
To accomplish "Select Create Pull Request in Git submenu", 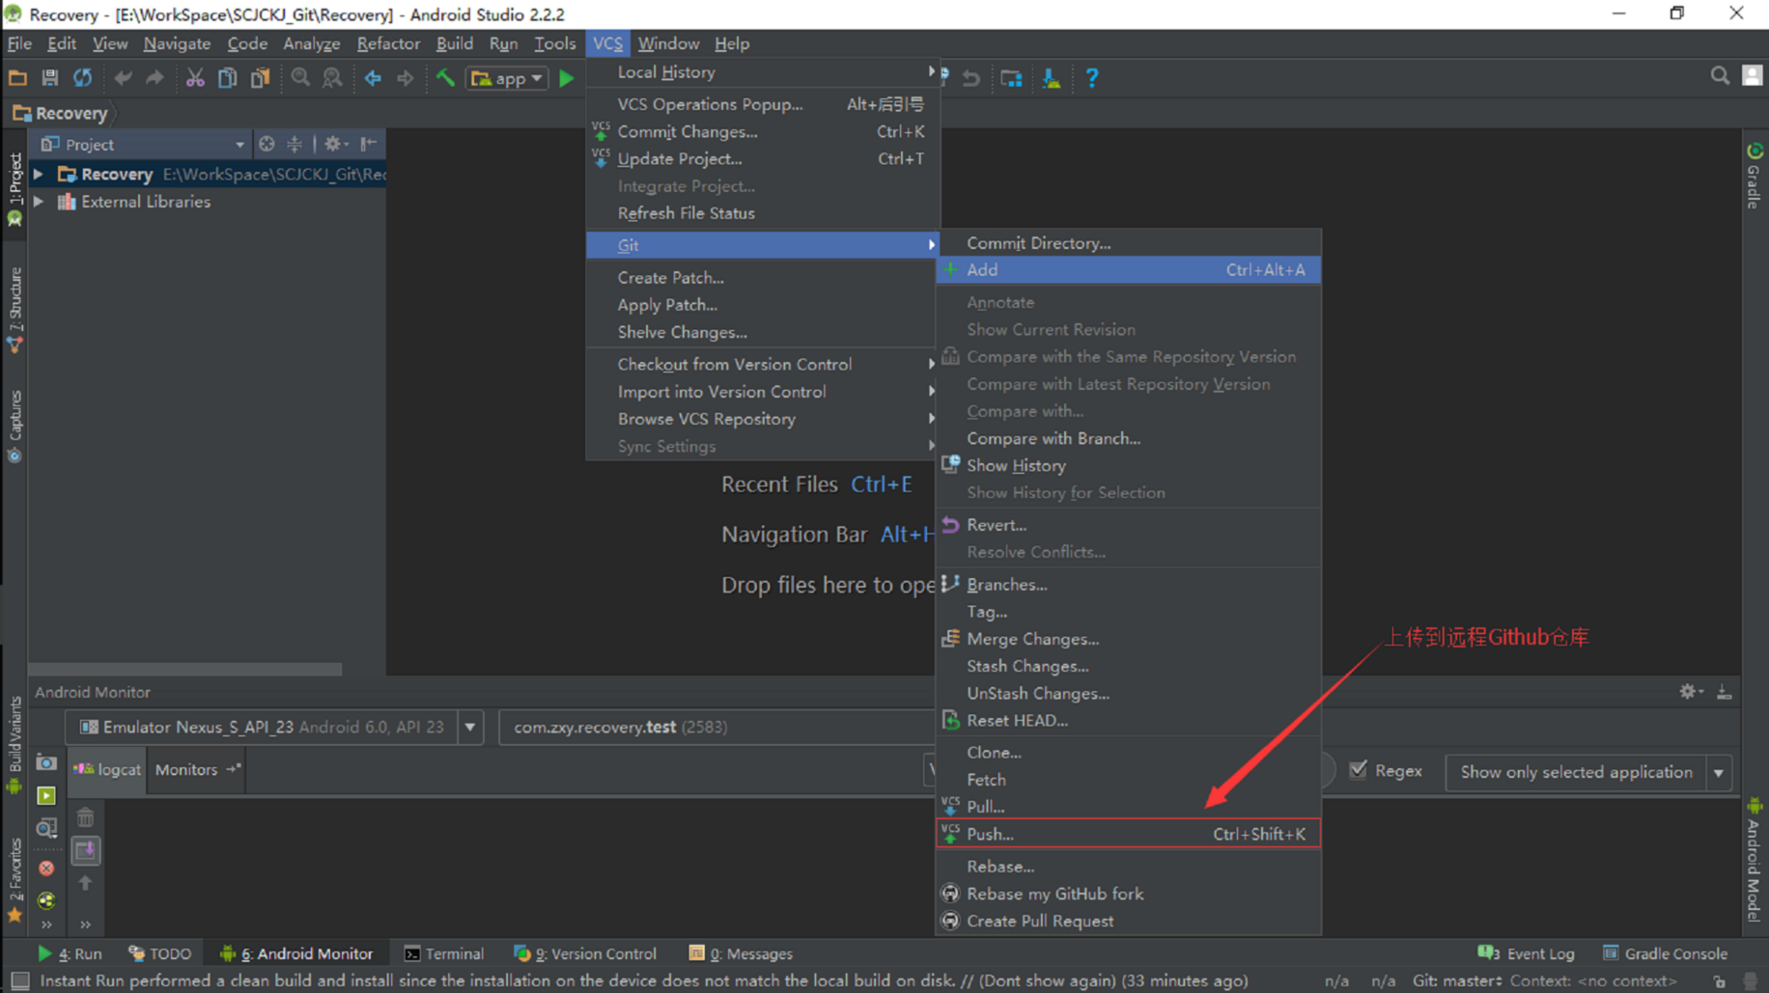I will (x=1128, y=921).
